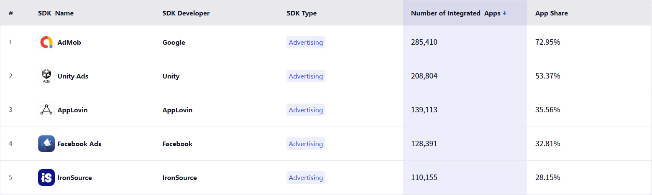Image resolution: width=652 pixels, height=195 pixels.
Task: Click the AdMob logo icon
Action: click(x=46, y=42)
